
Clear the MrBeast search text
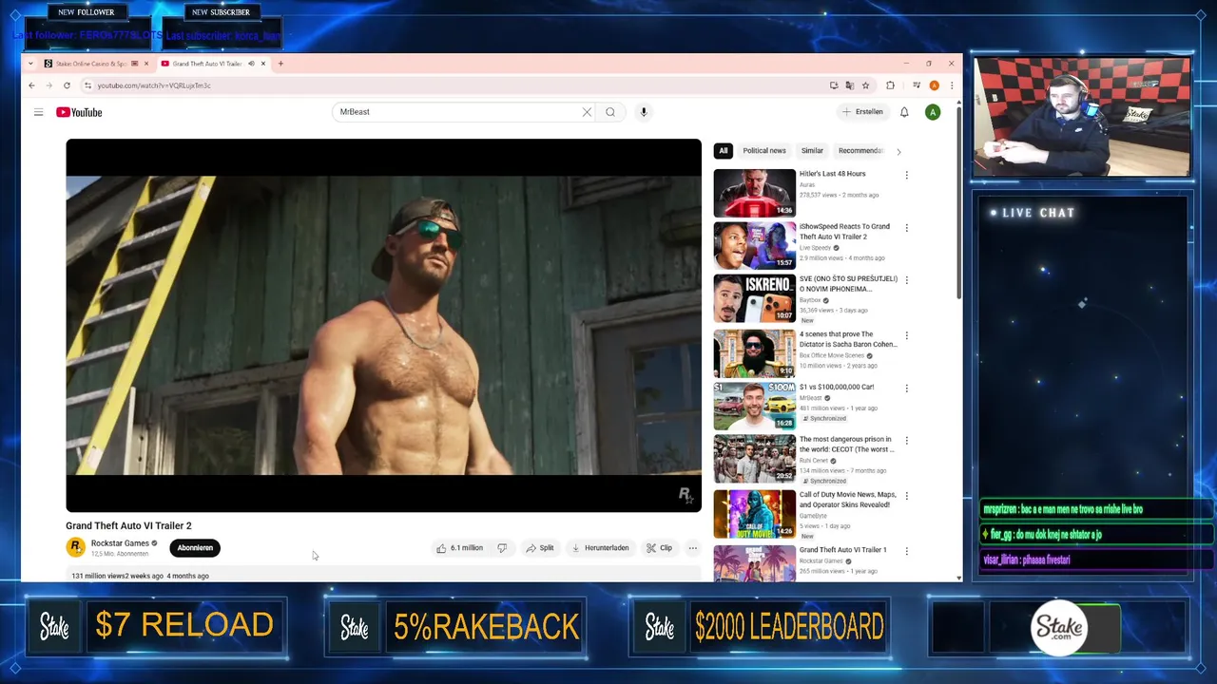[587, 112]
